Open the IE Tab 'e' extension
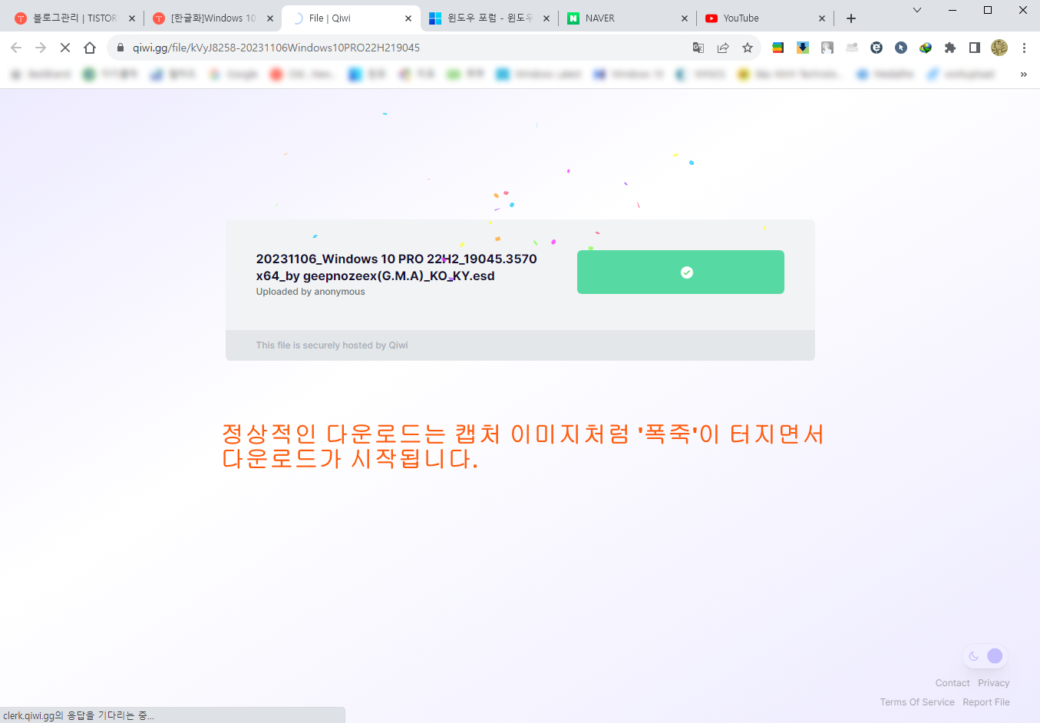The height and width of the screenshot is (723, 1040). point(877,48)
